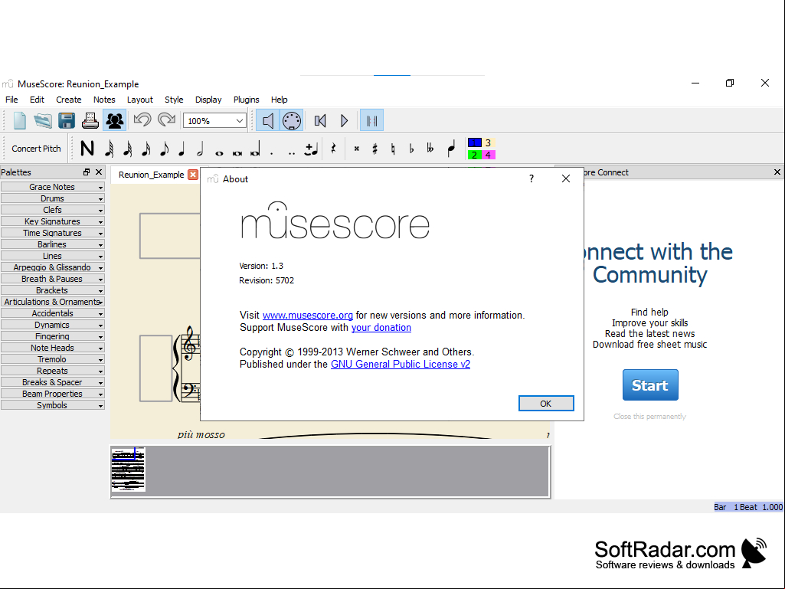The width and height of the screenshot is (785, 589).
Task: Open the Plugins menu
Action: coord(247,100)
